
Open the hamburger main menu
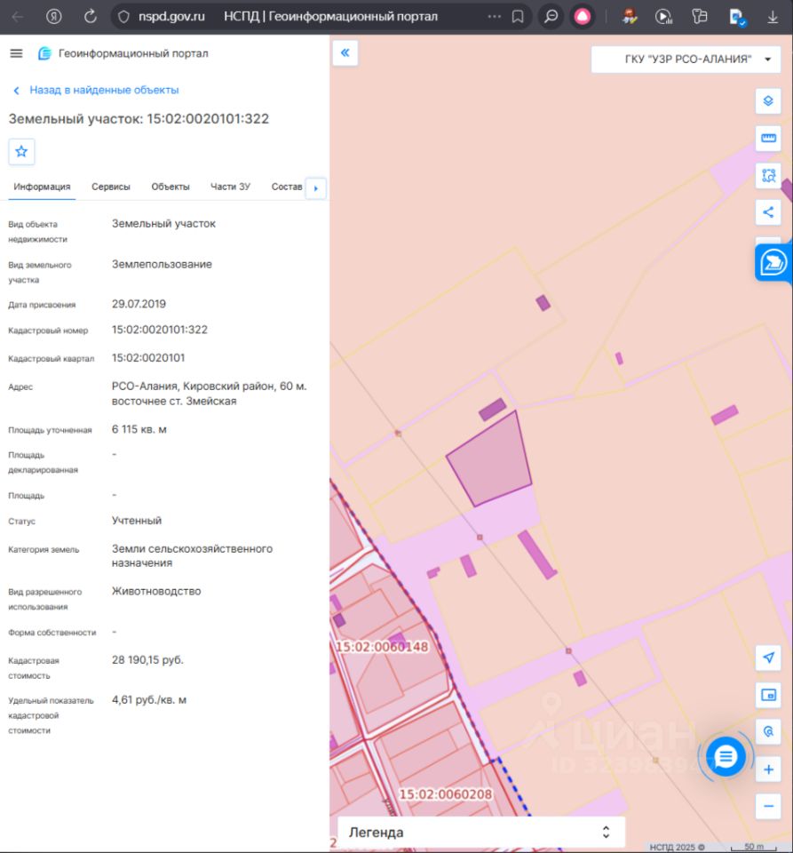[16, 53]
